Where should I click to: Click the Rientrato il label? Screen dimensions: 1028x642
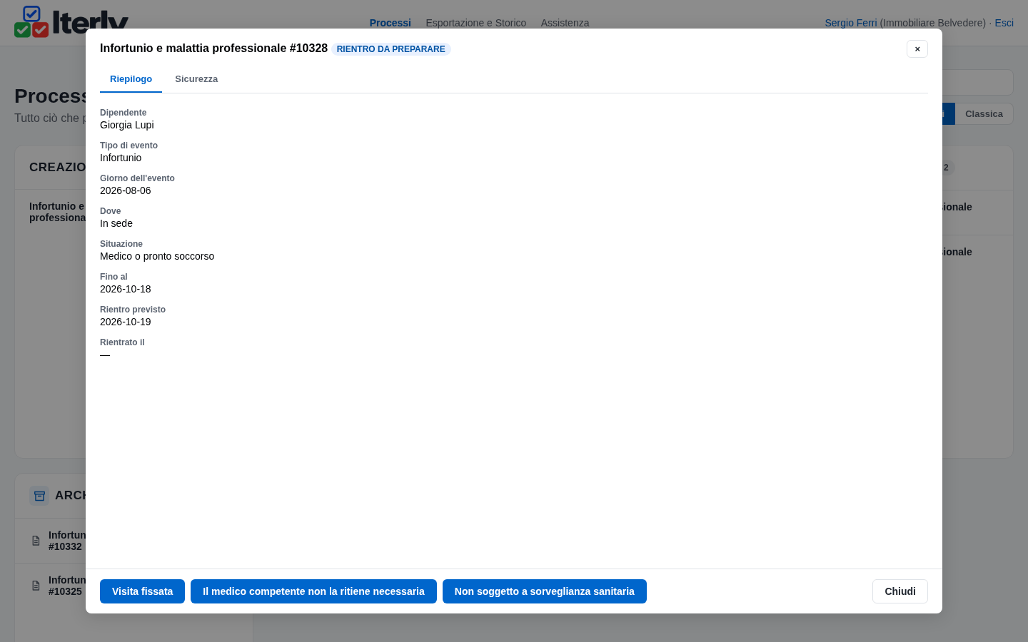click(x=122, y=342)
